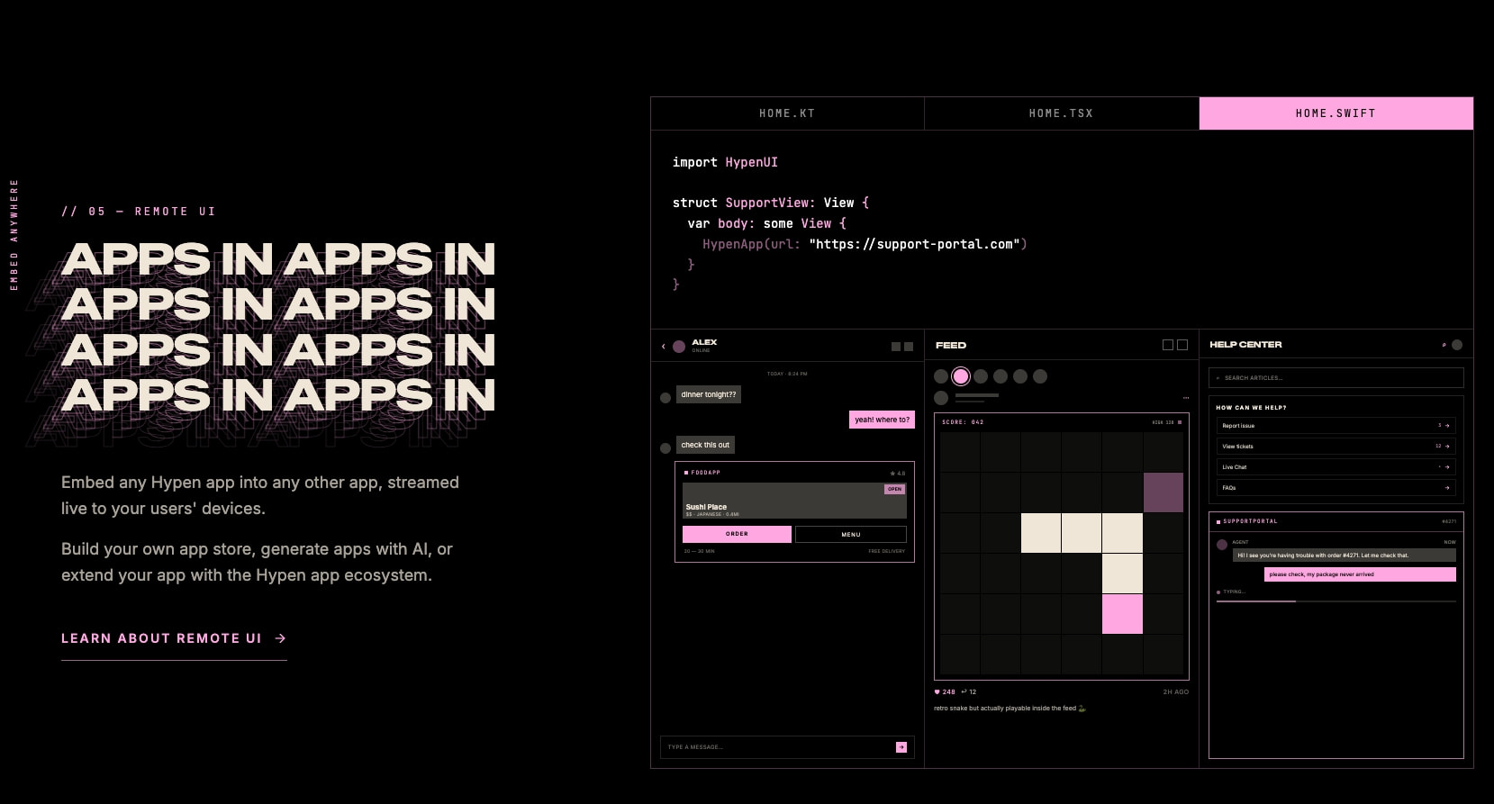Click the "SCORE: 042" label in snake game
Image resolution: width=1494 pixels, height=804 pixels.
tap(963, 421)
